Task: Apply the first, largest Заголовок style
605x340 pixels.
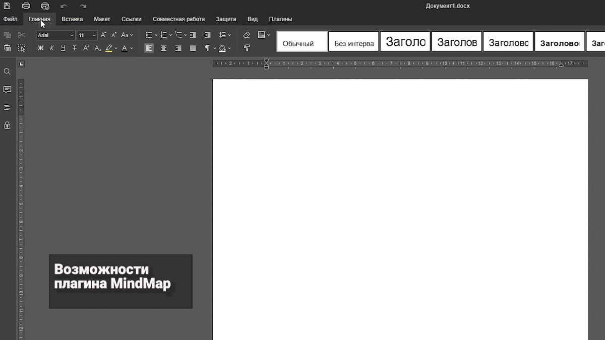Action: point(405,42)
